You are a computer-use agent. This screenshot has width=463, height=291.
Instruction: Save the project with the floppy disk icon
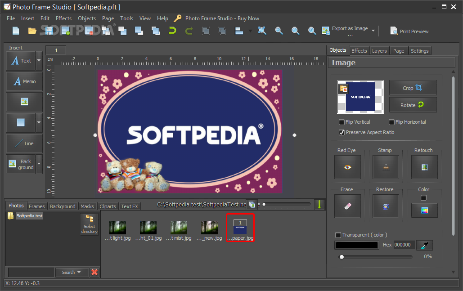[49, 31]
